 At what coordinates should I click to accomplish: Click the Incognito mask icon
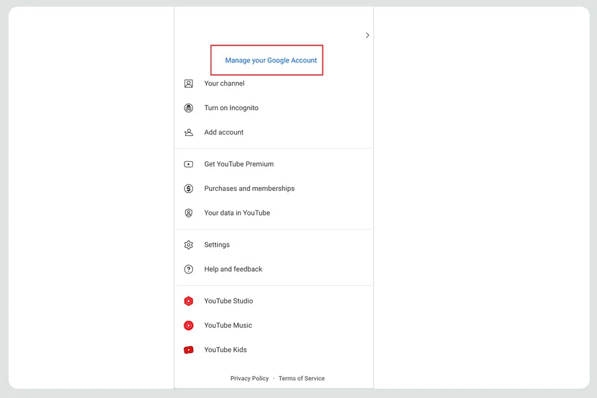tap(188, 107)
